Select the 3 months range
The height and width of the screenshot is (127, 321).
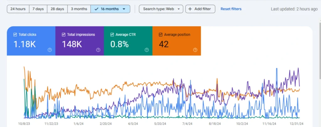79,9
